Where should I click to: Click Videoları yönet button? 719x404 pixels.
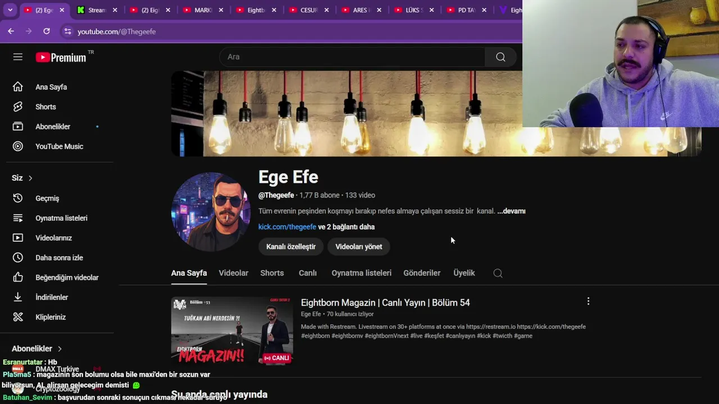(x=358, y=247)
